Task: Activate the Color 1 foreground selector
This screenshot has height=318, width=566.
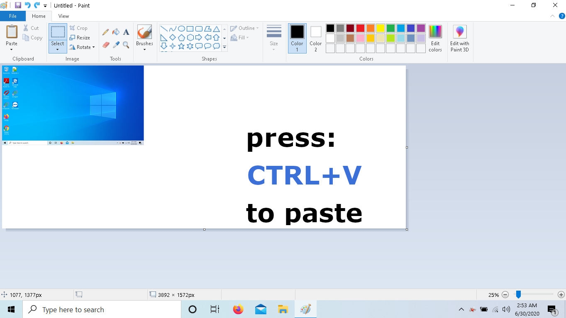Action: pyautogui.click(x=297, y=38)
